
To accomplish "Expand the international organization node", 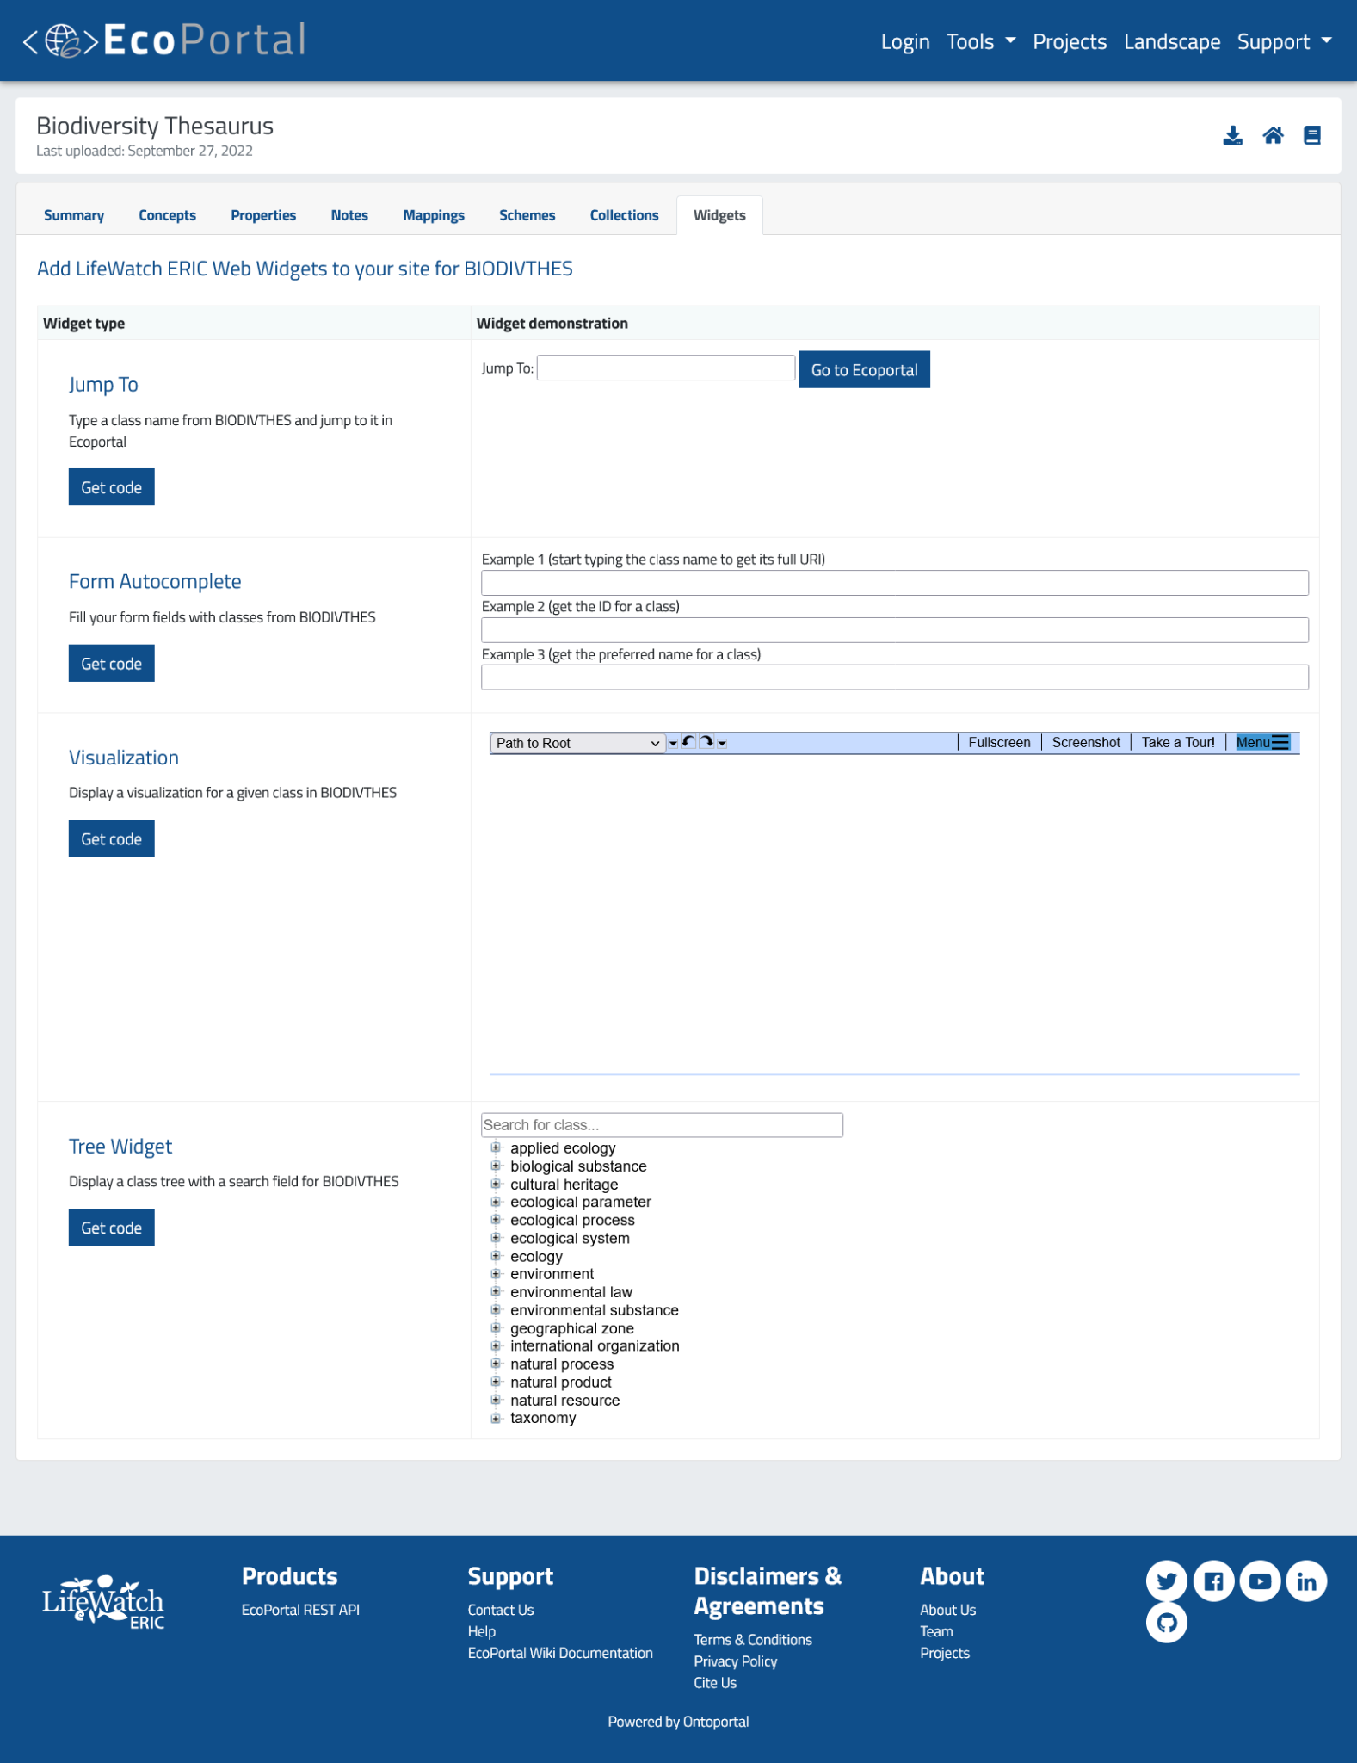I will click(496, 1345).
